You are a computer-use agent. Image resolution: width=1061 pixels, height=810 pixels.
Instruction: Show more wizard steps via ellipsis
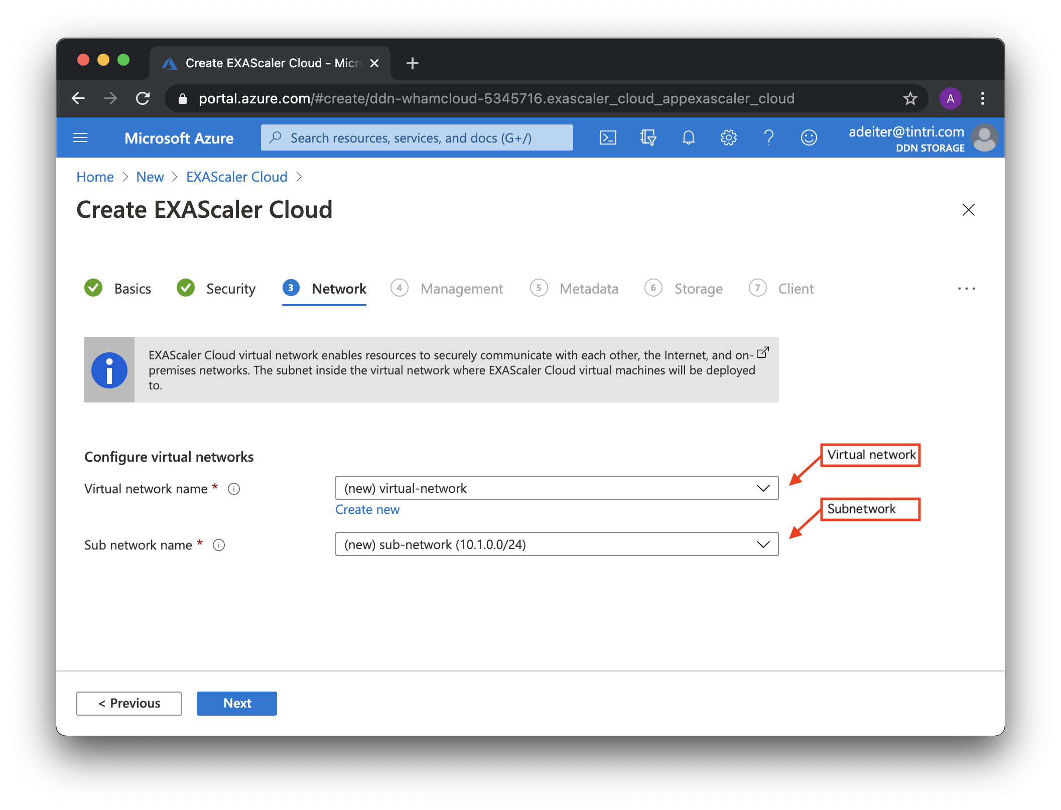click(966, 289)
